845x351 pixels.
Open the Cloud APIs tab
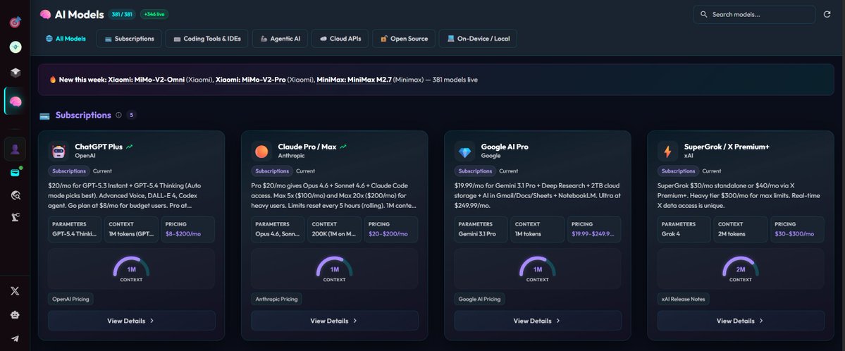click(340, 39)
